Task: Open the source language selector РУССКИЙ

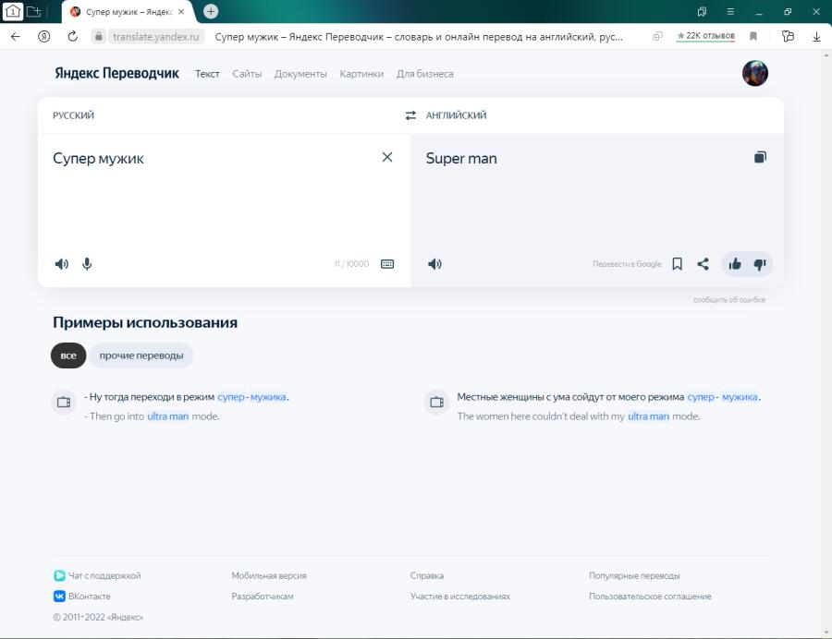Action: (73, 115)
